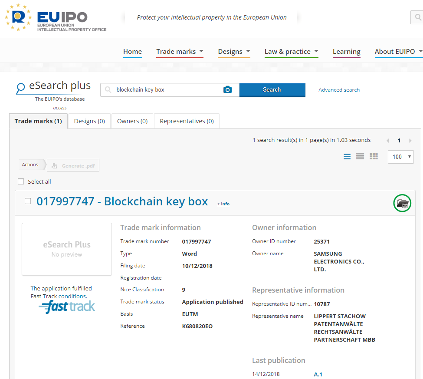Screen dimensions: 423x379
Task: Click filing date 10/12/2018
Action: pos(197,266)
